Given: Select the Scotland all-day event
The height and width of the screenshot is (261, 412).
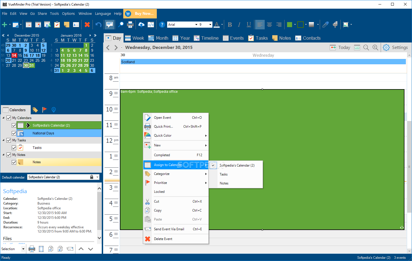Looking at the screenshot, I should (263, 62).
